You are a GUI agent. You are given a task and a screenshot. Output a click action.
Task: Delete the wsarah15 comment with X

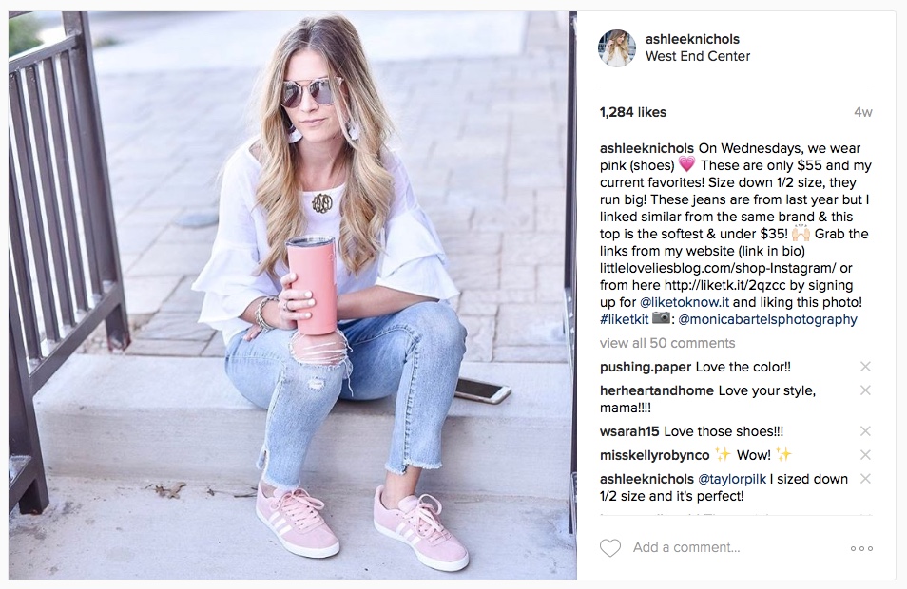pyautogui.click(x=865, y=431)
